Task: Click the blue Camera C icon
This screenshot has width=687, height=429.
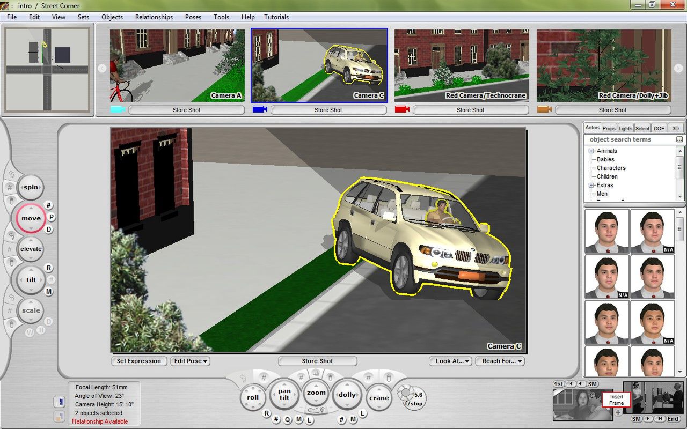Action: pyautogui.click(x=260, y=110)
